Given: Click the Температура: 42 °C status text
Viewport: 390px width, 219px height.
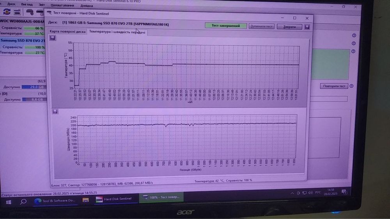Looking at the screenshot, I should click(223, 180).
